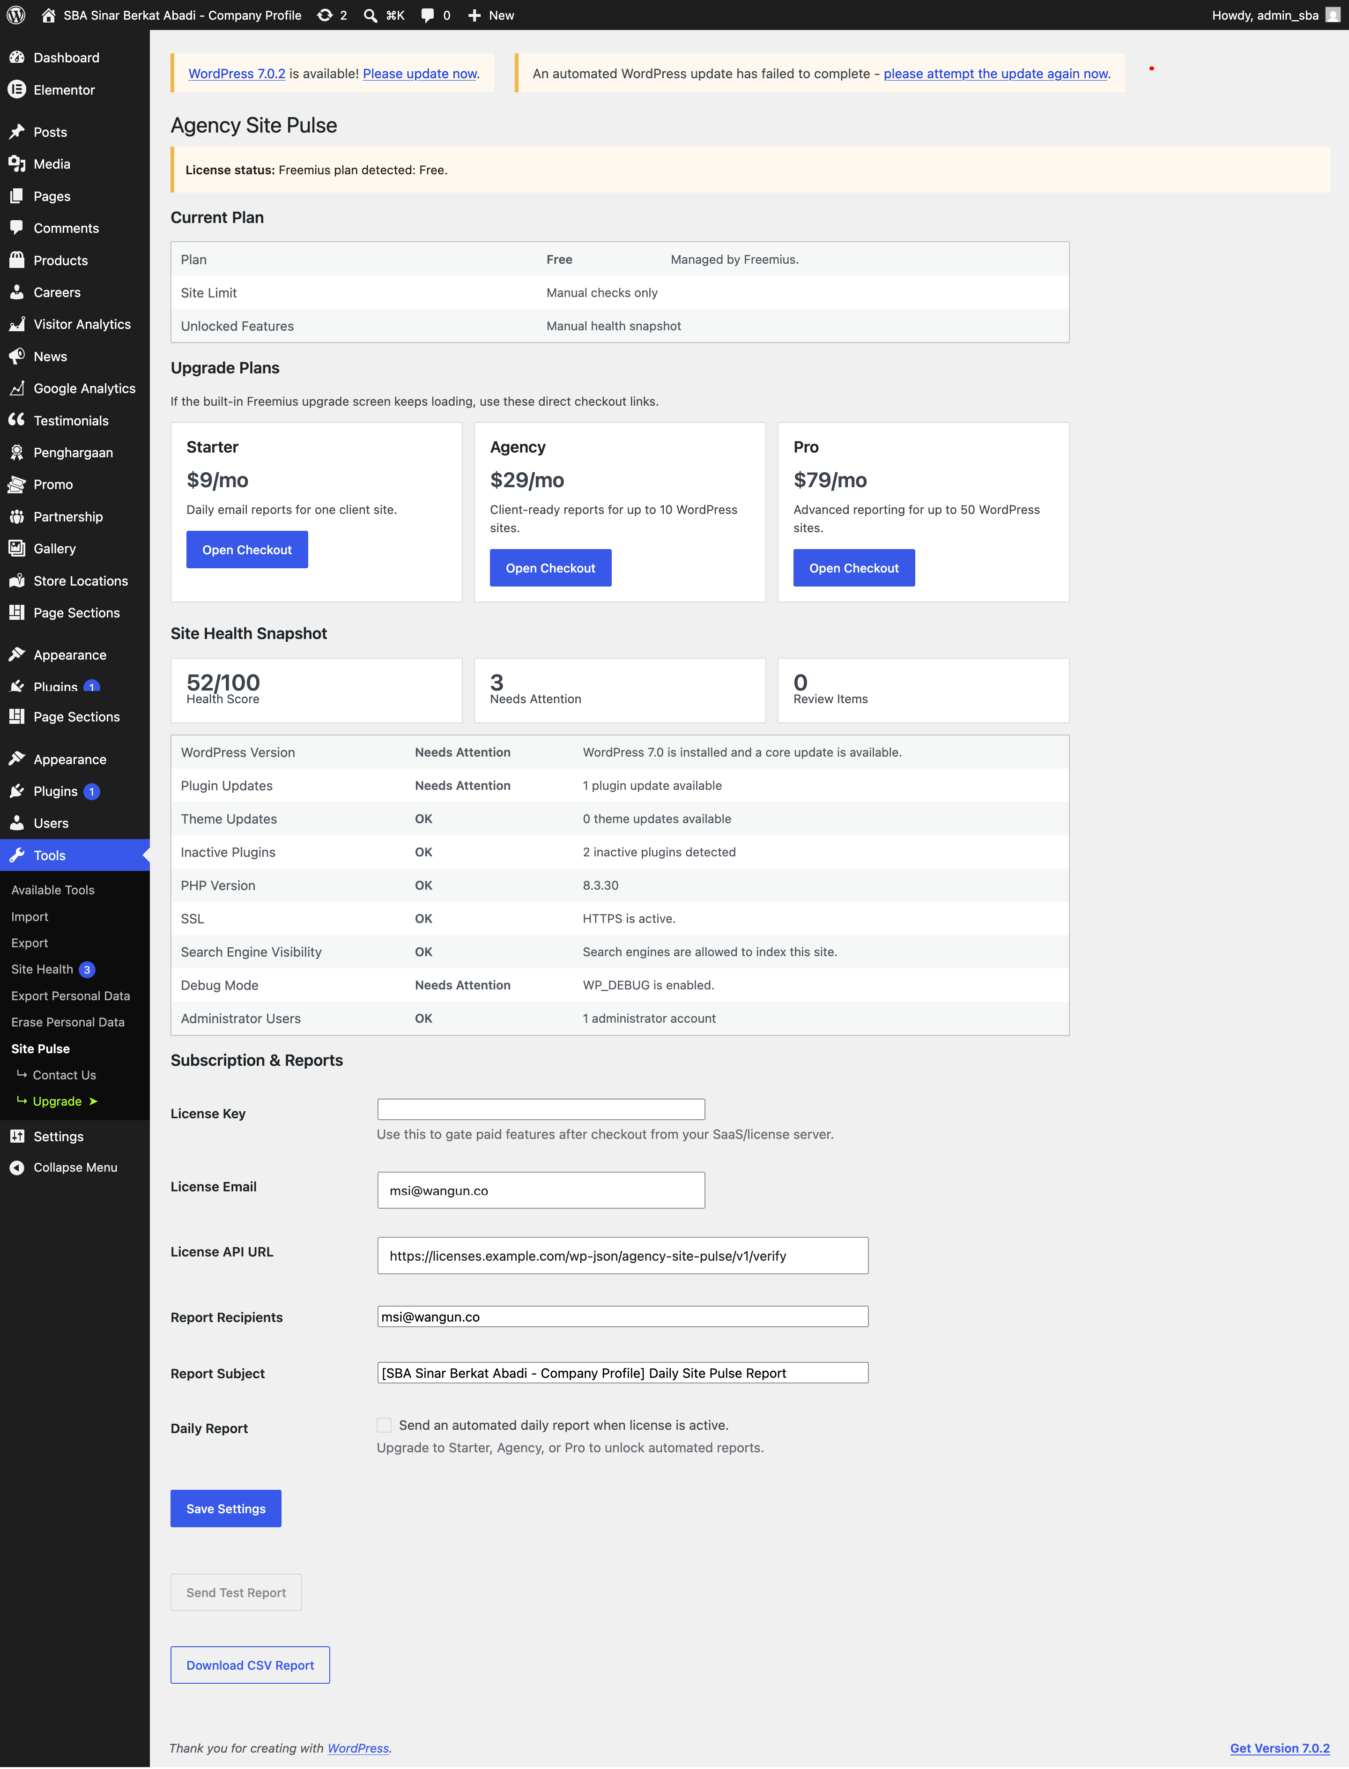Click Open Checkout for Agency plan
This screenshot has height=1769, width=1349.
(551, 569)
